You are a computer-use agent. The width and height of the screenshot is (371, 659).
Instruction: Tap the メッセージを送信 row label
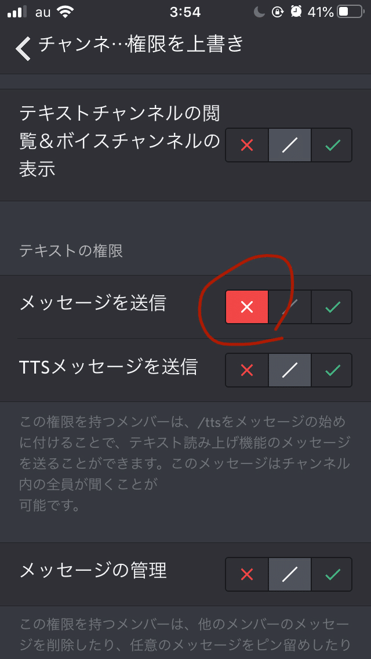tap(93, 303)
